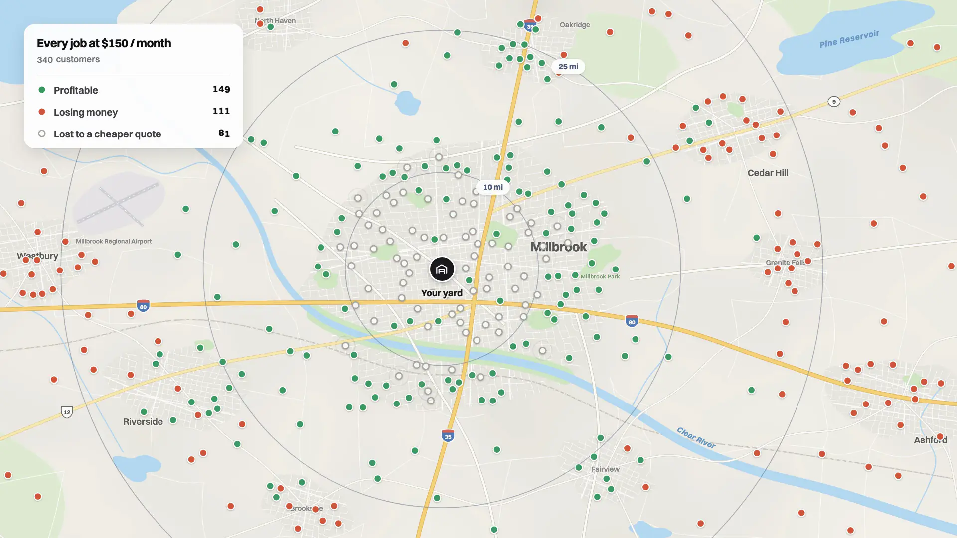
Task: Click the Your yard depot marker icon
Action: click(x=442, y=269)
